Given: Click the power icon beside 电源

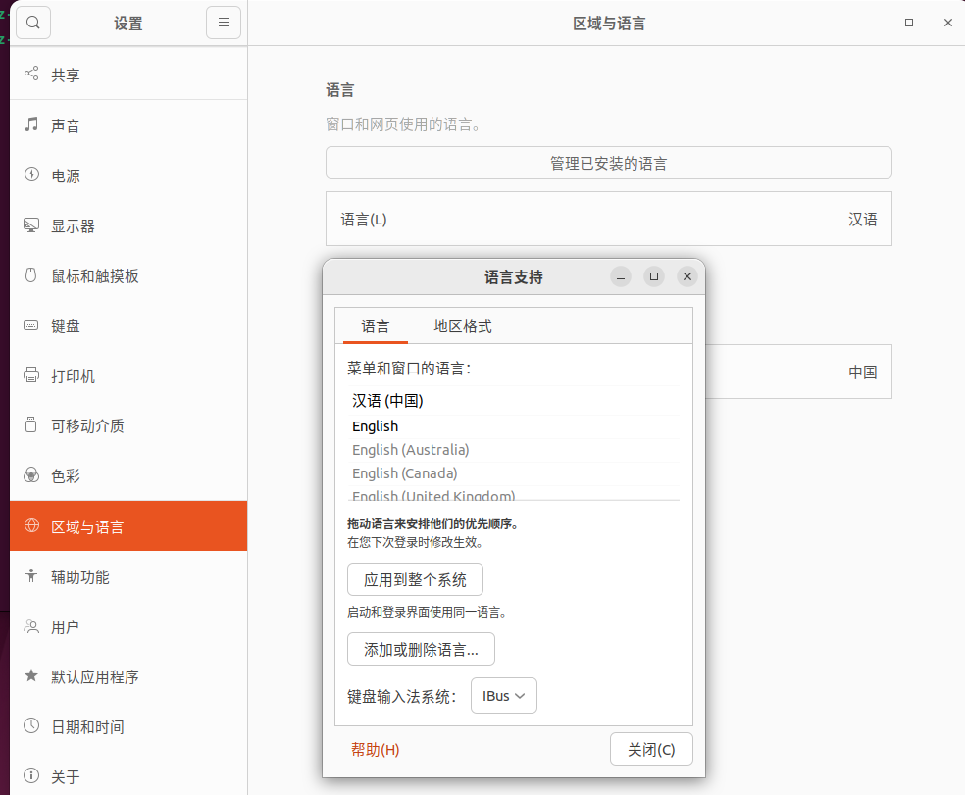Looking at the screenshot, I should (x=31, y=174).
